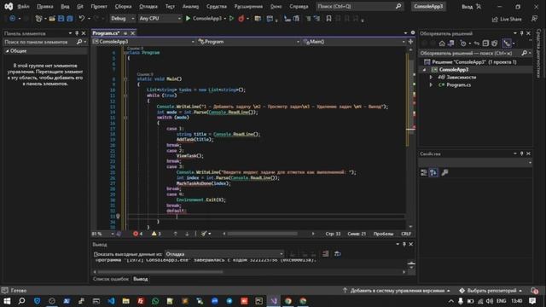Screen dimensions: 546x307
Task: Click the feedback icon beside Live Share
Action: (x=534, y=19)
